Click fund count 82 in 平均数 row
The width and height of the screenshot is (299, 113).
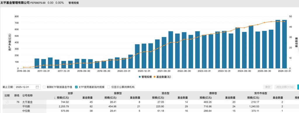tap(91, 106)
